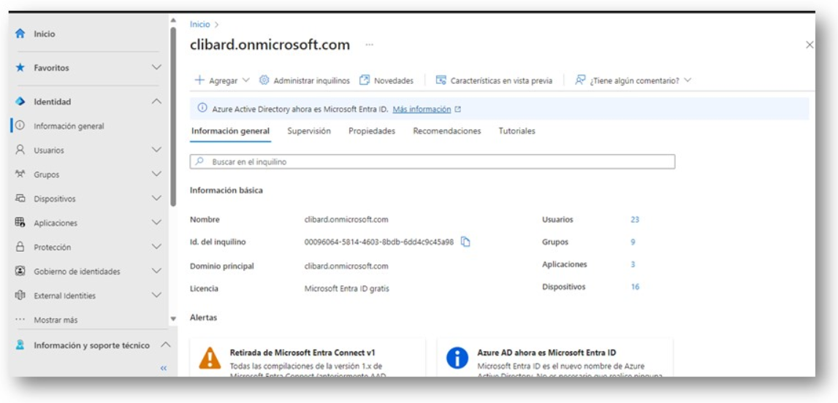Click the sidebar scroll up arrow
Viewport: 838px width, 403px height.
pyautogui.click(x=172, y=20)
